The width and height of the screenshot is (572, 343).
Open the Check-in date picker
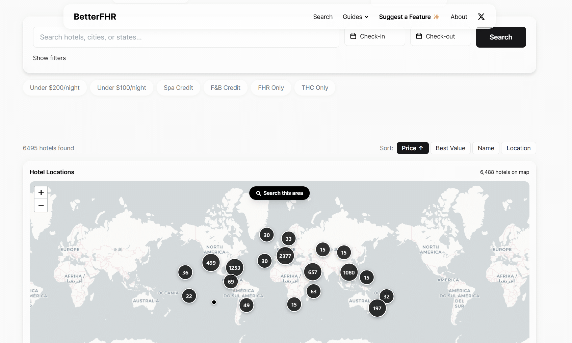(x=374, y=36)
